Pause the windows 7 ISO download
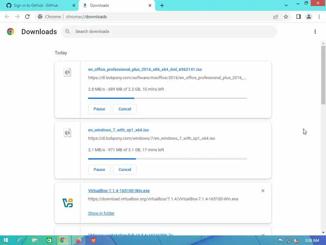The width and height of the screenshot is (326, 245). [99, 170]
